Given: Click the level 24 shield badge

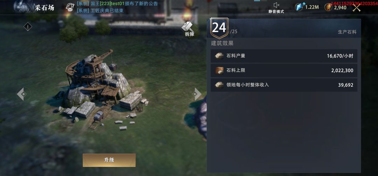Looking at the screenshot, I should coord(219,28).
